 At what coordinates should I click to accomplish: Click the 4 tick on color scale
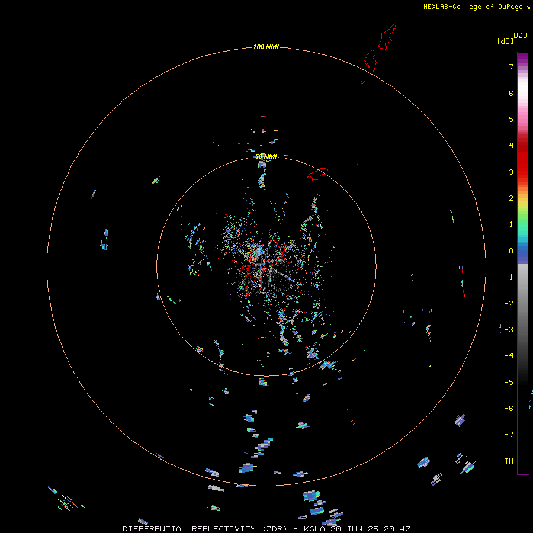tap(511, 146)
